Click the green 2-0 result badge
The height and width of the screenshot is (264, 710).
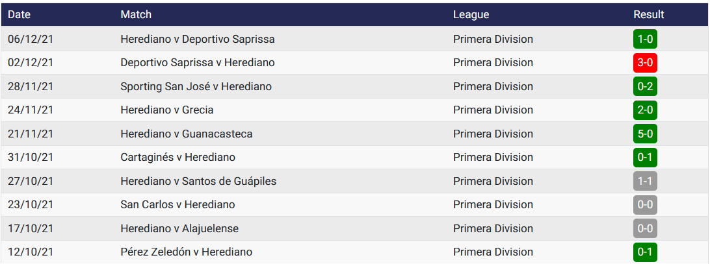(645, 110)
